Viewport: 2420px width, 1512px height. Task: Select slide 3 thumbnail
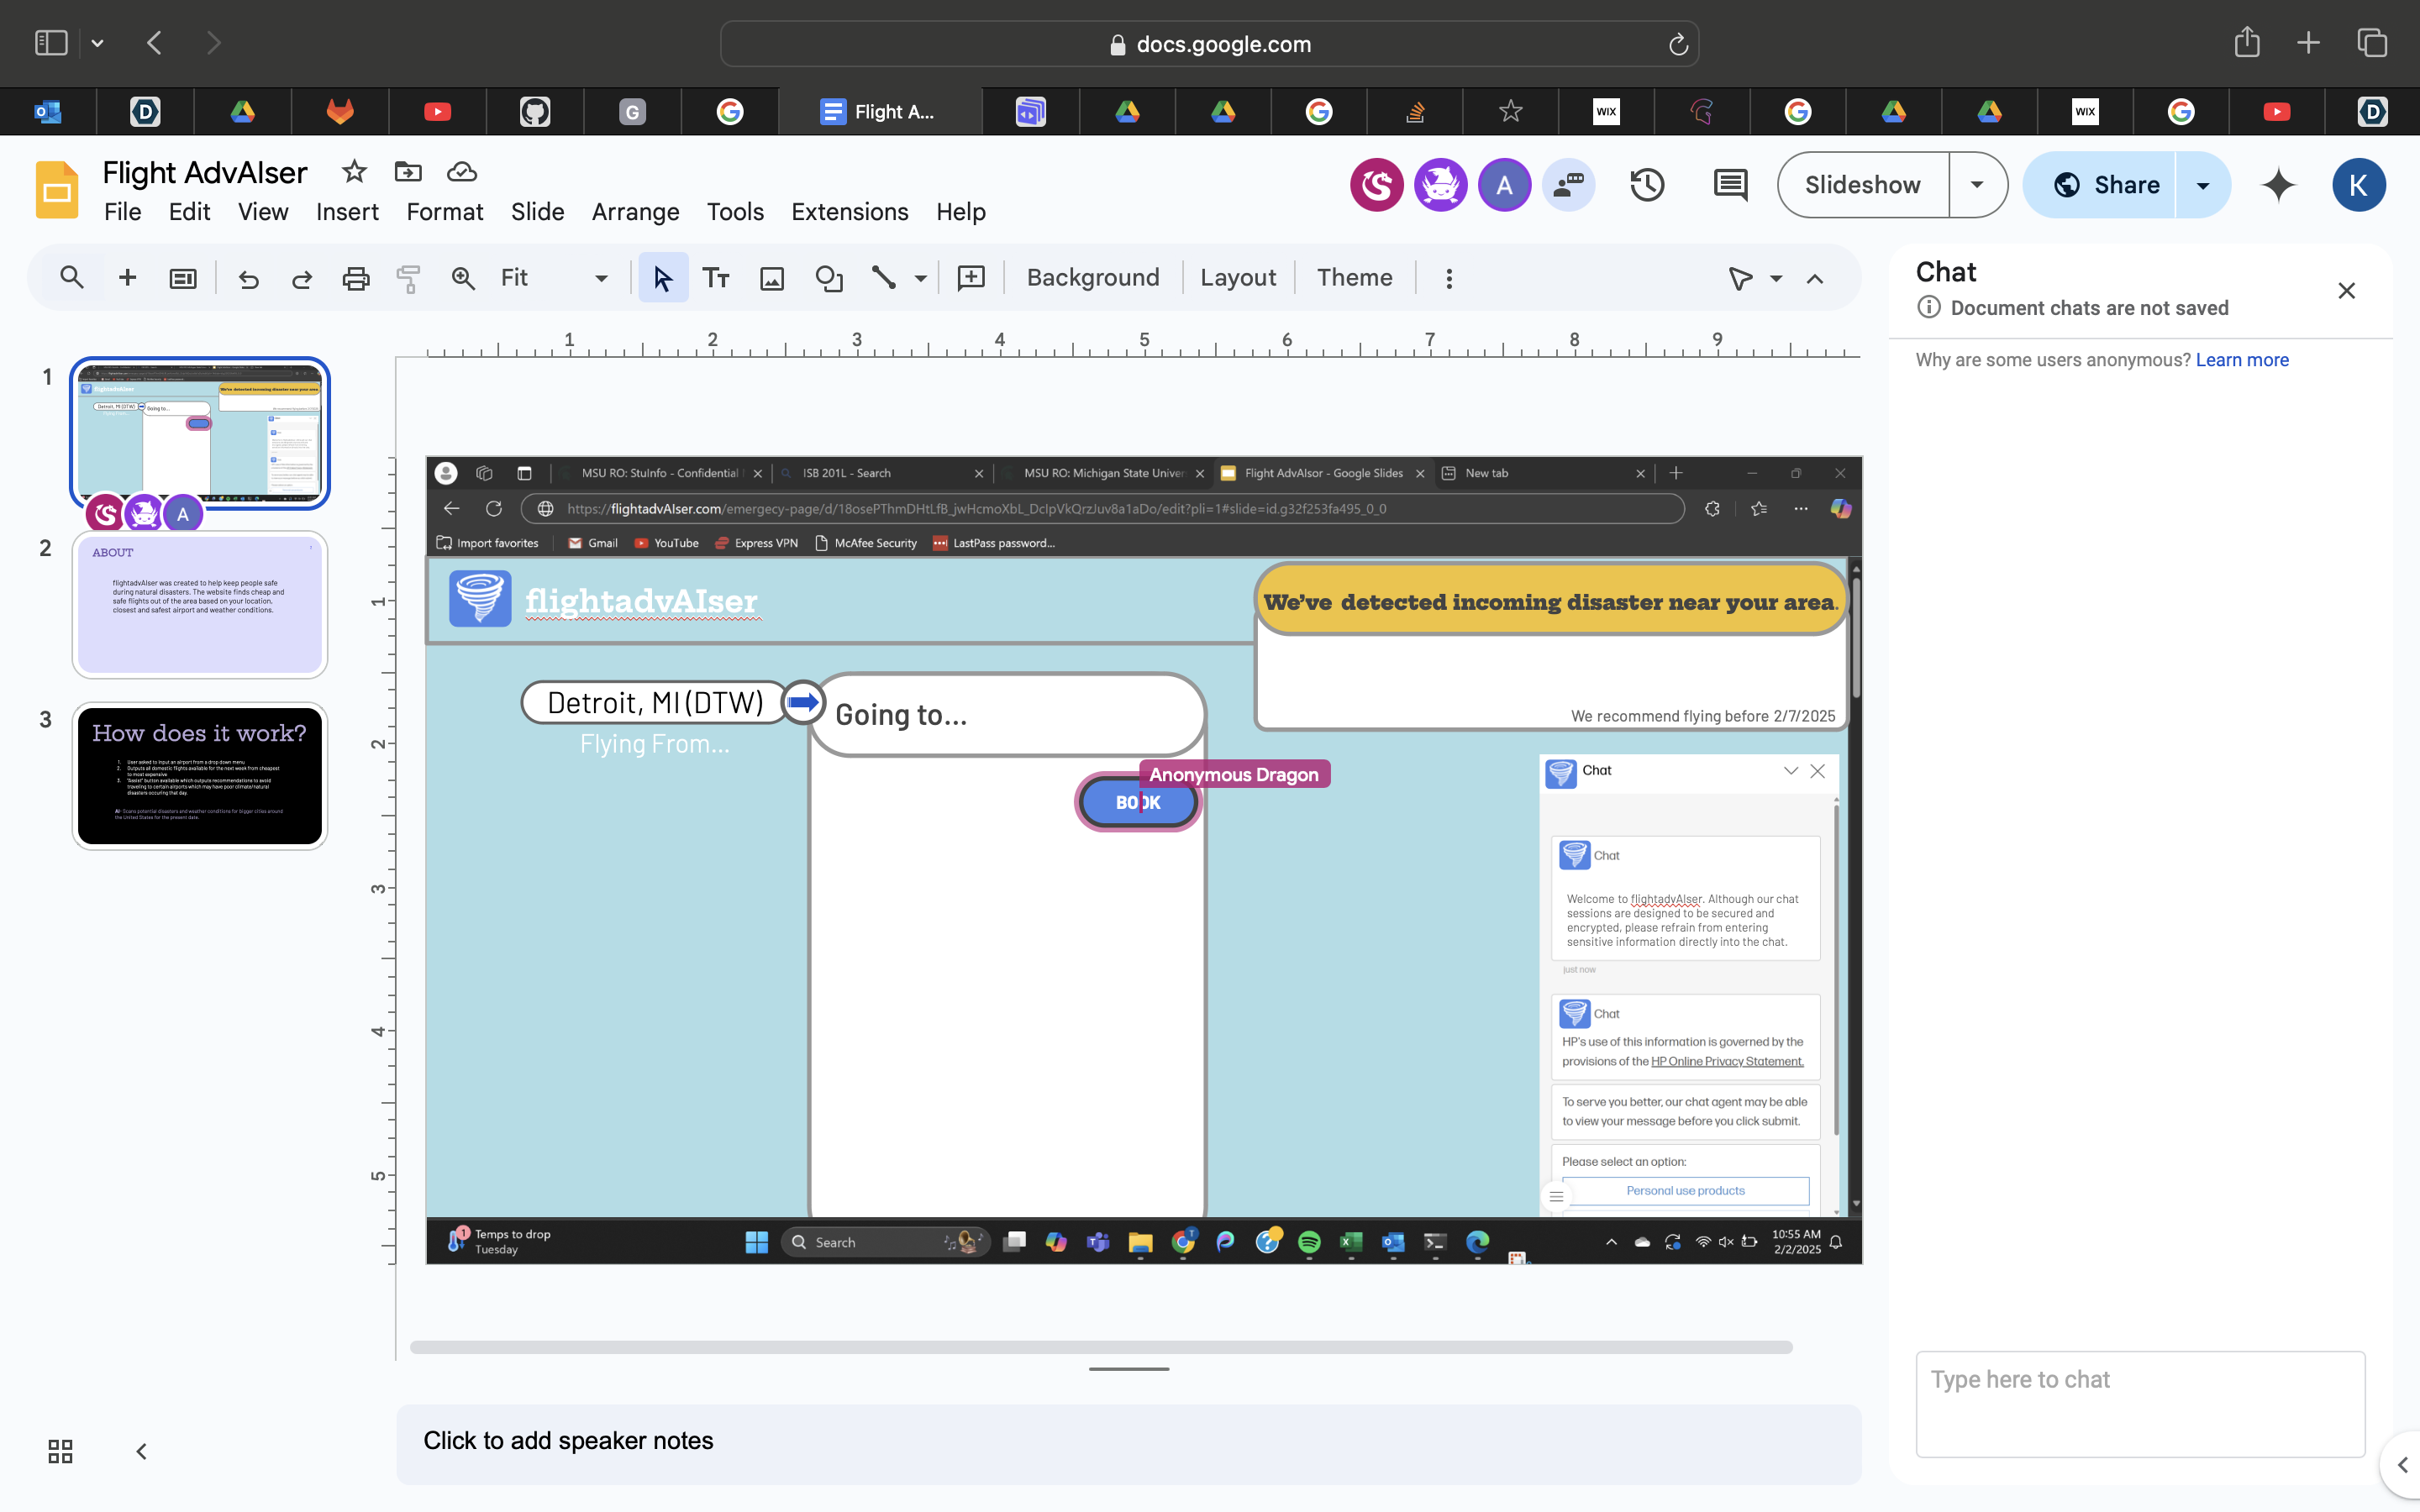(200, 776)
